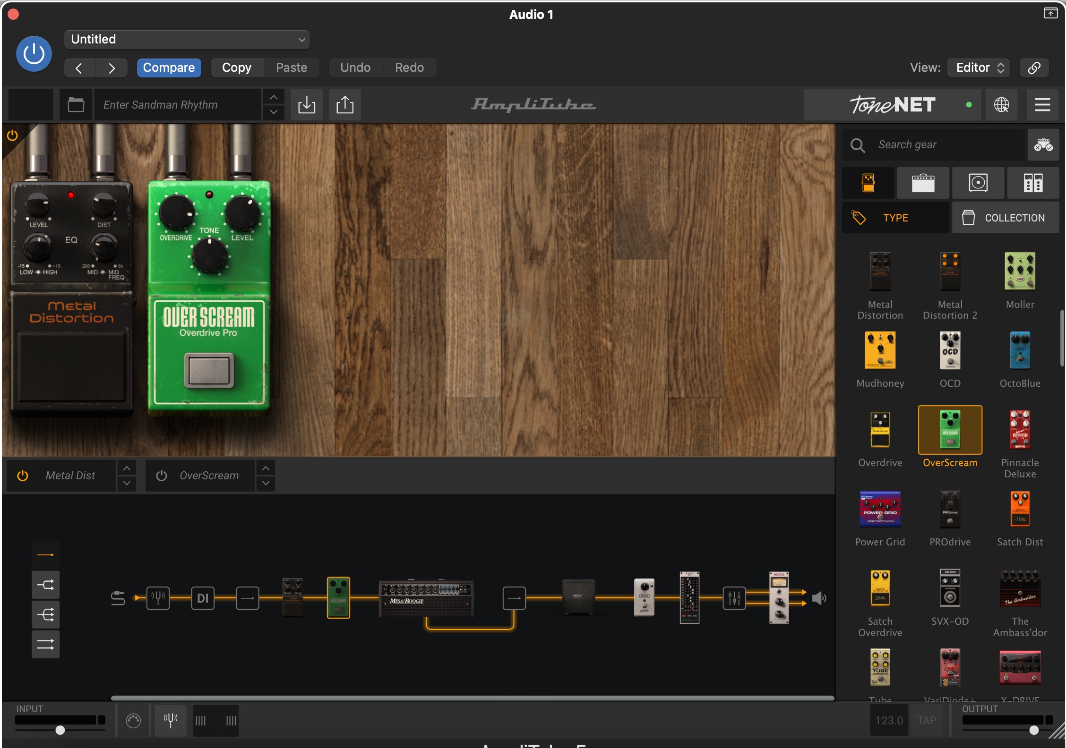This screenshot has width=1066, height=748.
Task: Toggle the stomp section power icon
Action: [12, 136]
